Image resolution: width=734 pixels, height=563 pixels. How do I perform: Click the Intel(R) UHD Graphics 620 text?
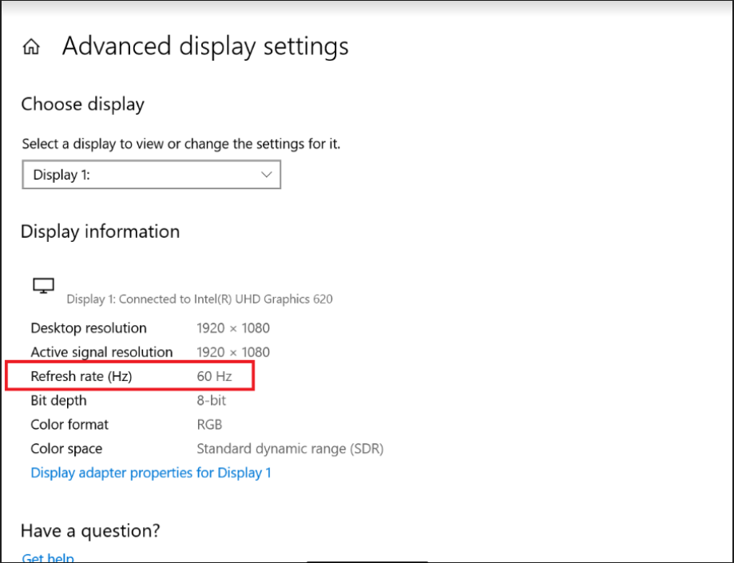tap(263, 299)
